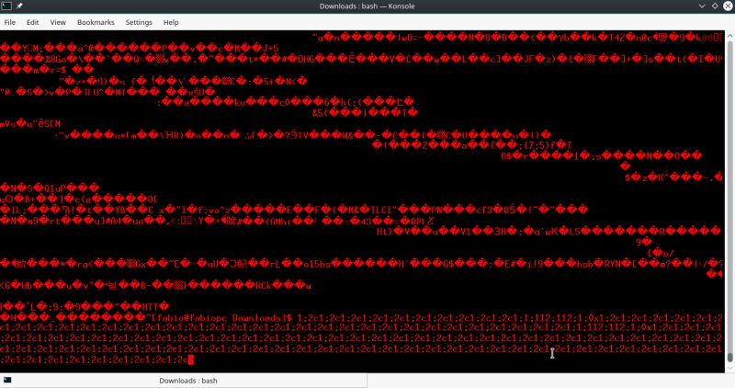
Task: Open the Settings menu
Action: tap(139, 22)
